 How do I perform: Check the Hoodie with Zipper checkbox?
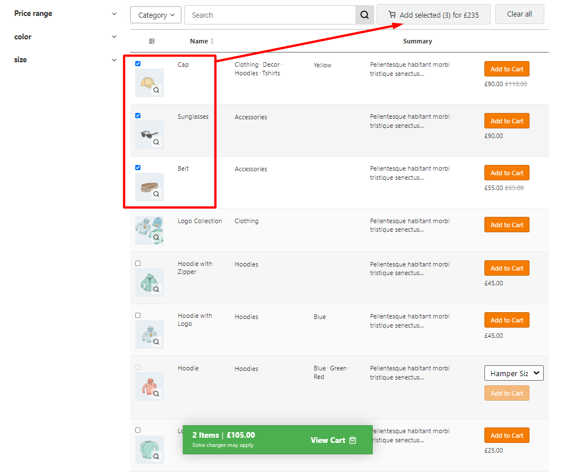tap(138, 264)
